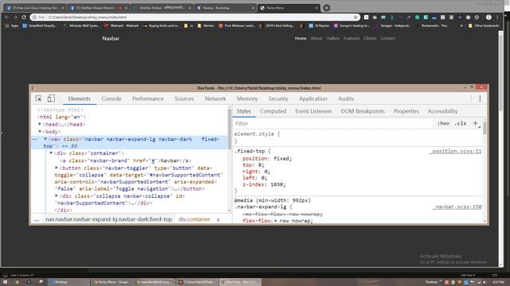This screenshot has height=286, width=510.
Task: Select the Properties sidebar tab
Action: pos(406,111)
